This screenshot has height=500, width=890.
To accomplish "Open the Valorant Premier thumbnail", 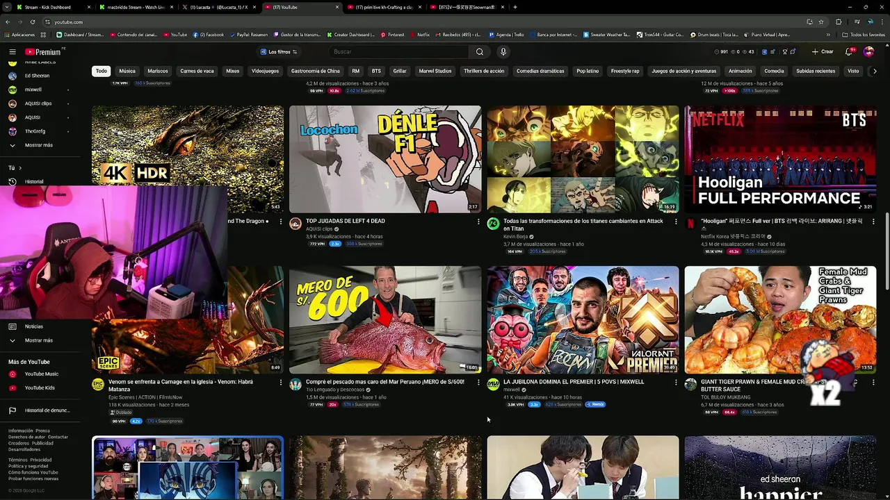I will (583, 319).
